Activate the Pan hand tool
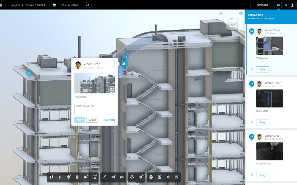Viewport: 297px width, 185px height. click(x=77, y=177)
